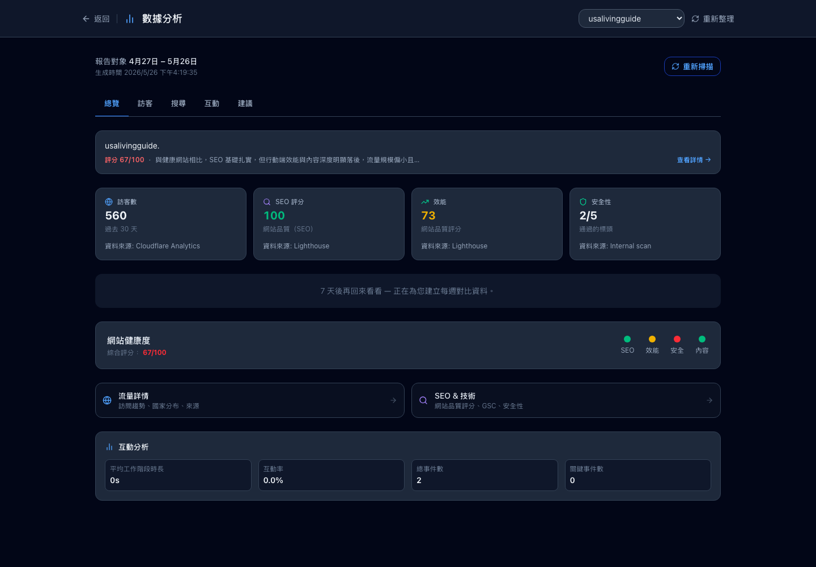Switch to the 建議 tab
Screen dimensions: 816x567
coord(245,104)
